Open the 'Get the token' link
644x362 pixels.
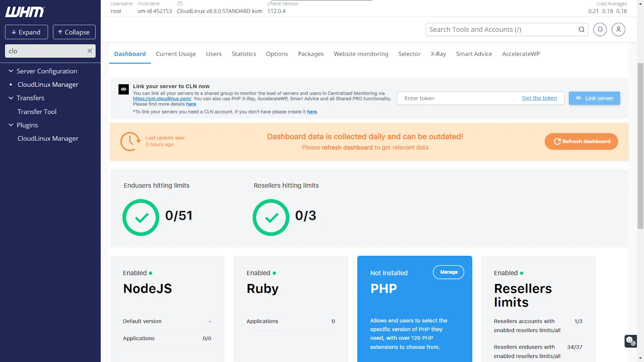pos(539,98)
